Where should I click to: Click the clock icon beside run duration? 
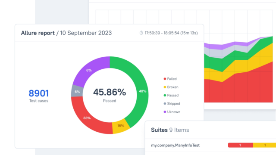tap(141, 33)
